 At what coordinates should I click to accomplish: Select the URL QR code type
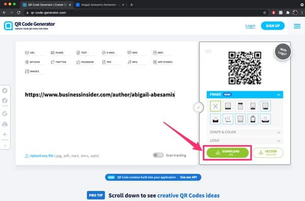[30, 52]
